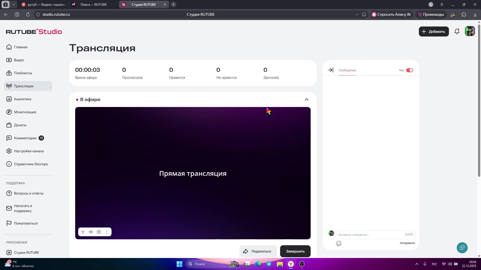The width and height of the screenshot is (481, 270).
Task: Open the emoji picker in chat
Action: click(339, 243)
